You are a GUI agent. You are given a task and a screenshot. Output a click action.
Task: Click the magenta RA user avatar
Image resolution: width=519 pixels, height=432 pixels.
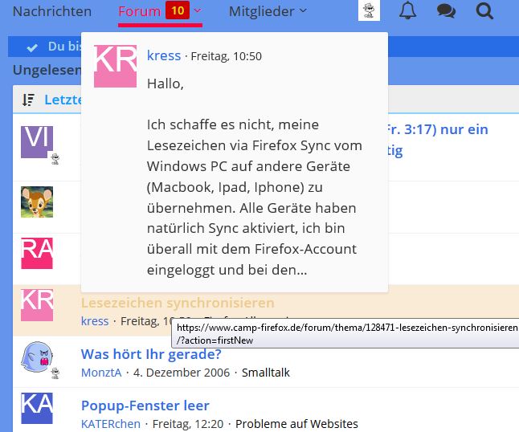tap(36, 253)
